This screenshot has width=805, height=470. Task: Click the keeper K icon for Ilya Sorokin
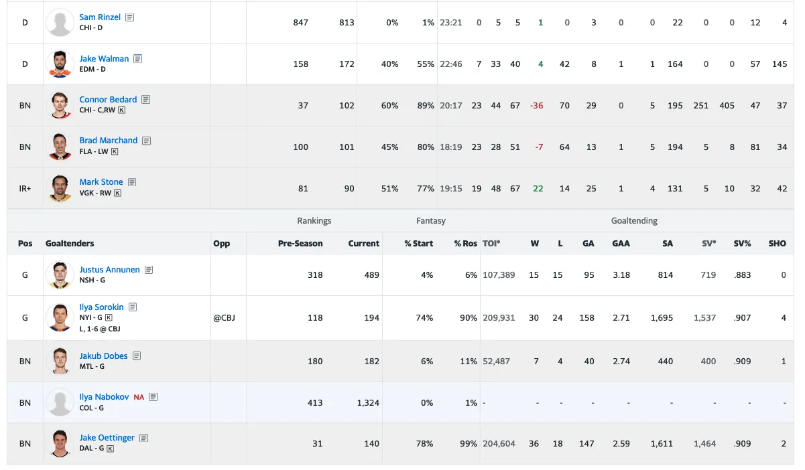coord(109,318)
